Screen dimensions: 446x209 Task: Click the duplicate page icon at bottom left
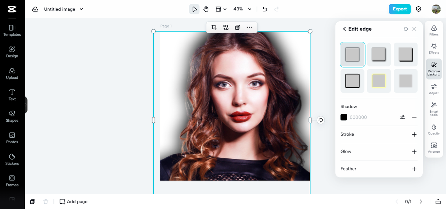(32, 201)
